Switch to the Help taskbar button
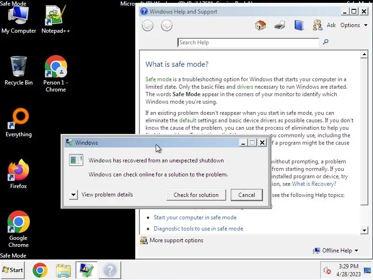Image resolution: width=373 pixels, height=280 pixels. point(110,270)
